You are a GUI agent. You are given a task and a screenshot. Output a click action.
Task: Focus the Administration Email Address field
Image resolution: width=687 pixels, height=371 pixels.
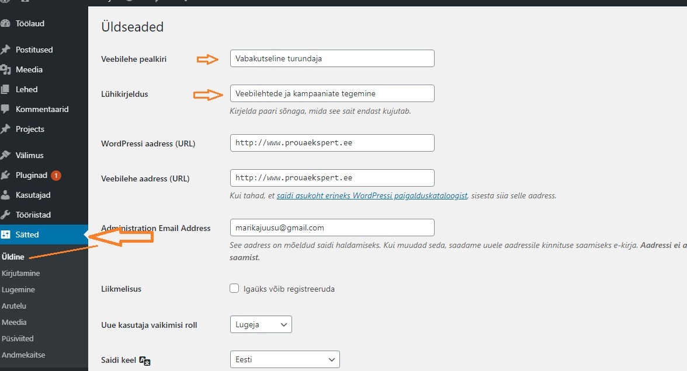pyautogui.click(x=332, y=228)
